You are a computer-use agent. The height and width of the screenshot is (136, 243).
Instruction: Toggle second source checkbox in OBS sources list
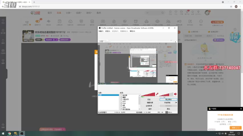121,97
